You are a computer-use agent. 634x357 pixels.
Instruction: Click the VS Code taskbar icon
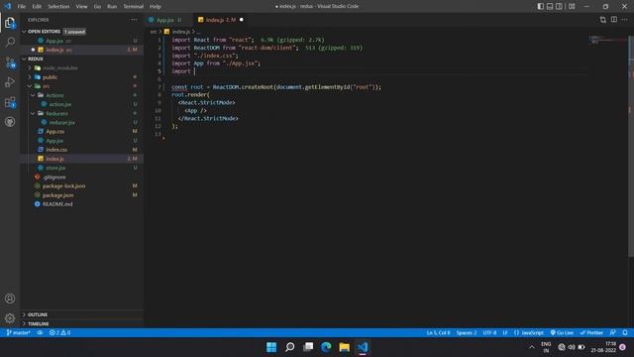coord(363,347)
